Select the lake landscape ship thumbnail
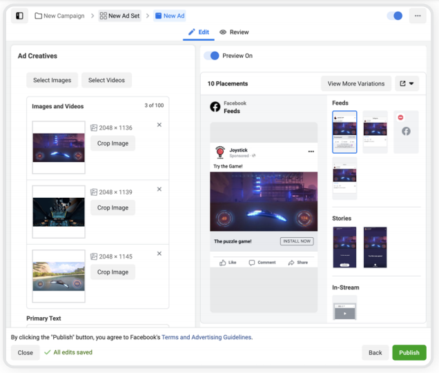This screenshot has width=439, height=373. pos(59,276)
